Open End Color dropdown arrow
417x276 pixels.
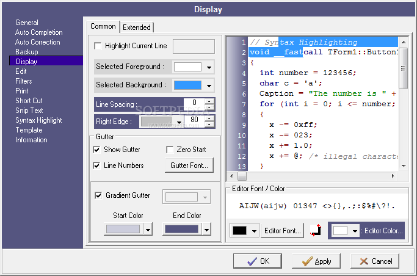[206, 230]
